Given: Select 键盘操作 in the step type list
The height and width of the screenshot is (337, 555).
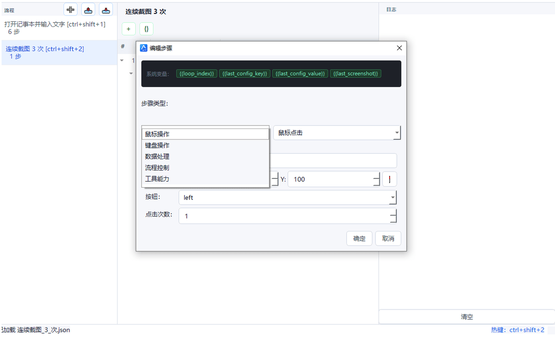Looking at the screenshot, I should point(205,146).
